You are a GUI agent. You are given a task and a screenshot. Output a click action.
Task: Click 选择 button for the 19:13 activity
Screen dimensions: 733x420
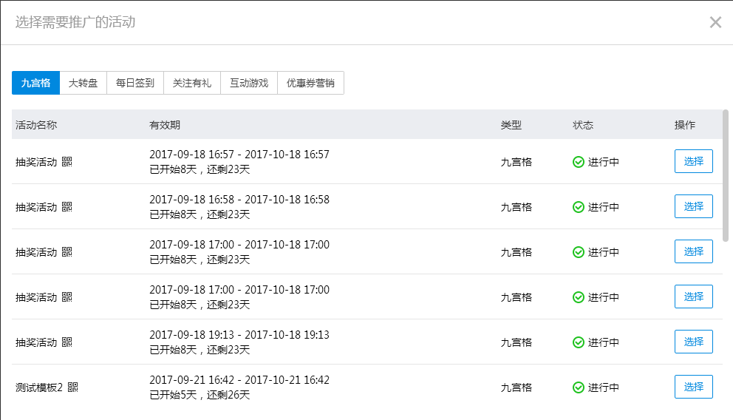pos(693,342)
